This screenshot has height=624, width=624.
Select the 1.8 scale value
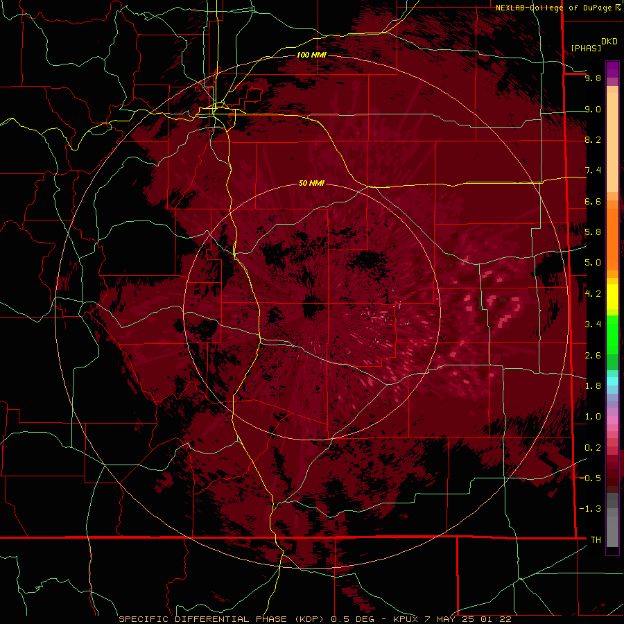(x=593, y=386)
